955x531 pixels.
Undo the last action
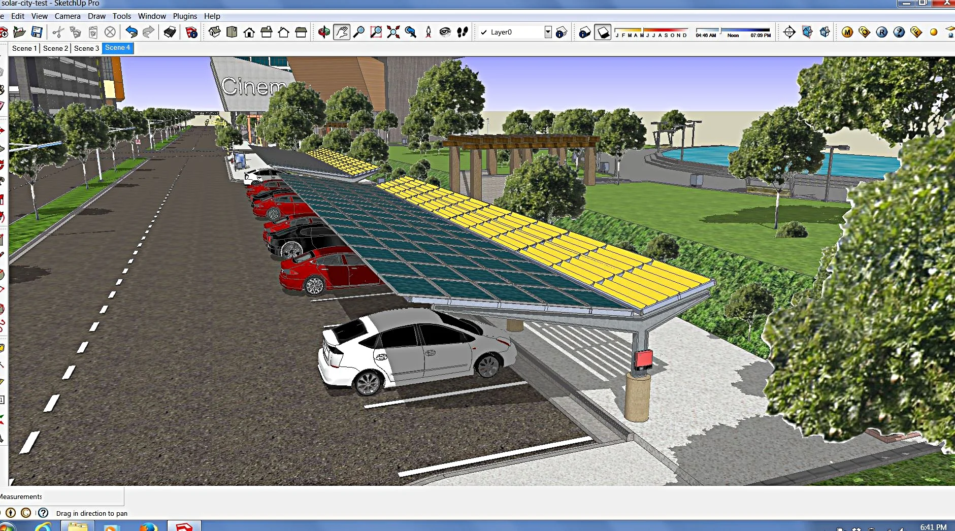click(x=131, y=32)
